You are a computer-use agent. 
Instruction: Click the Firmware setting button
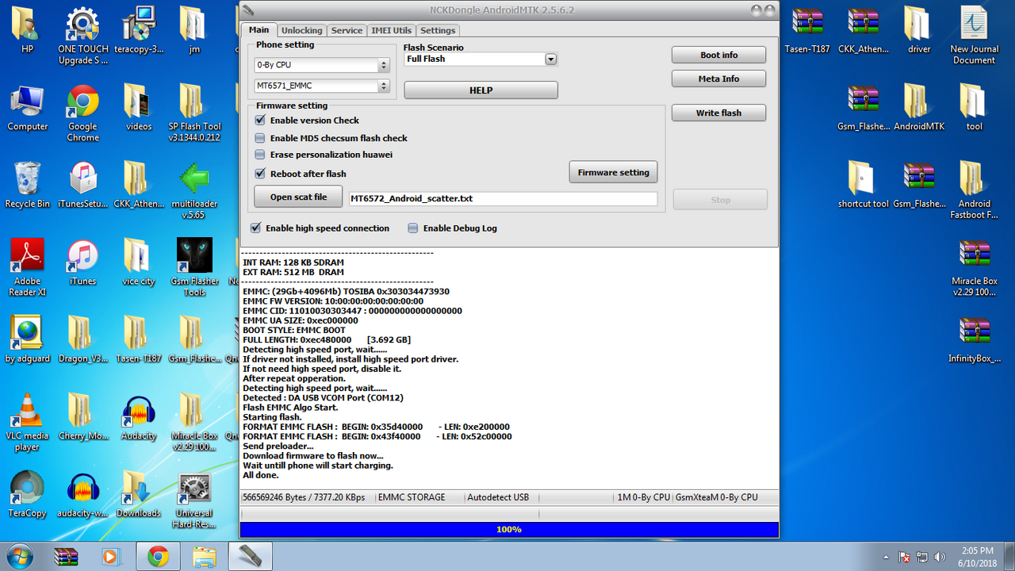[613, 172]
